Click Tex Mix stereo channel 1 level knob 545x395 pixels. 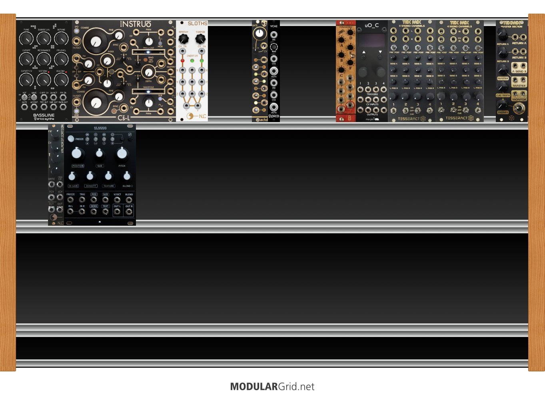[394, 96]
